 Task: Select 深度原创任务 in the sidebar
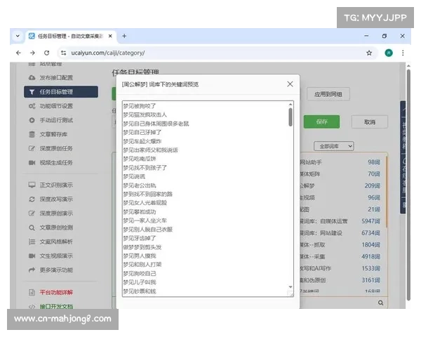point(55,148)
